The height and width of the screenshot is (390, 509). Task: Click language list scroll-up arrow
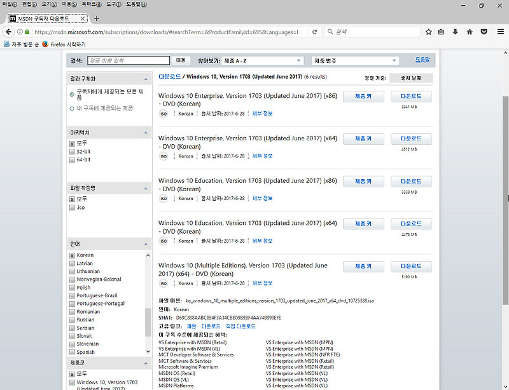tap(148, 255)
